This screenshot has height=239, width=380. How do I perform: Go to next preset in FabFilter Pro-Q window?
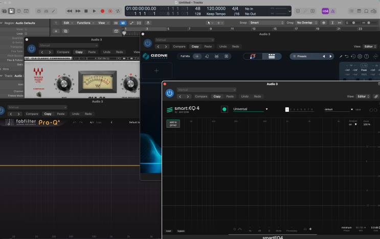click(x=18, y=114)
